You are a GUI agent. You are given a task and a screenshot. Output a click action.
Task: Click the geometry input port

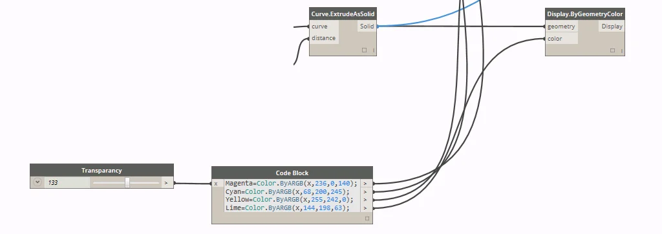562,27
